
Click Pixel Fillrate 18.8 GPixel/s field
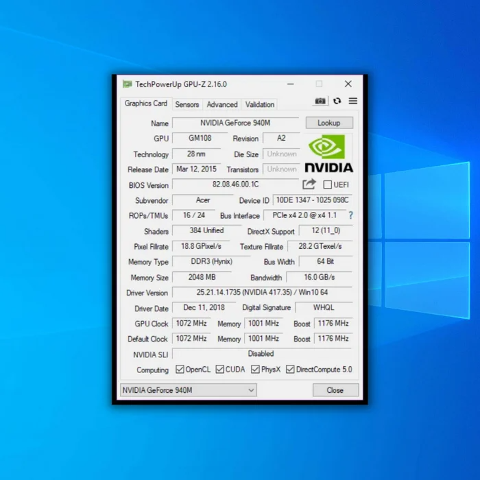[201, 246]
